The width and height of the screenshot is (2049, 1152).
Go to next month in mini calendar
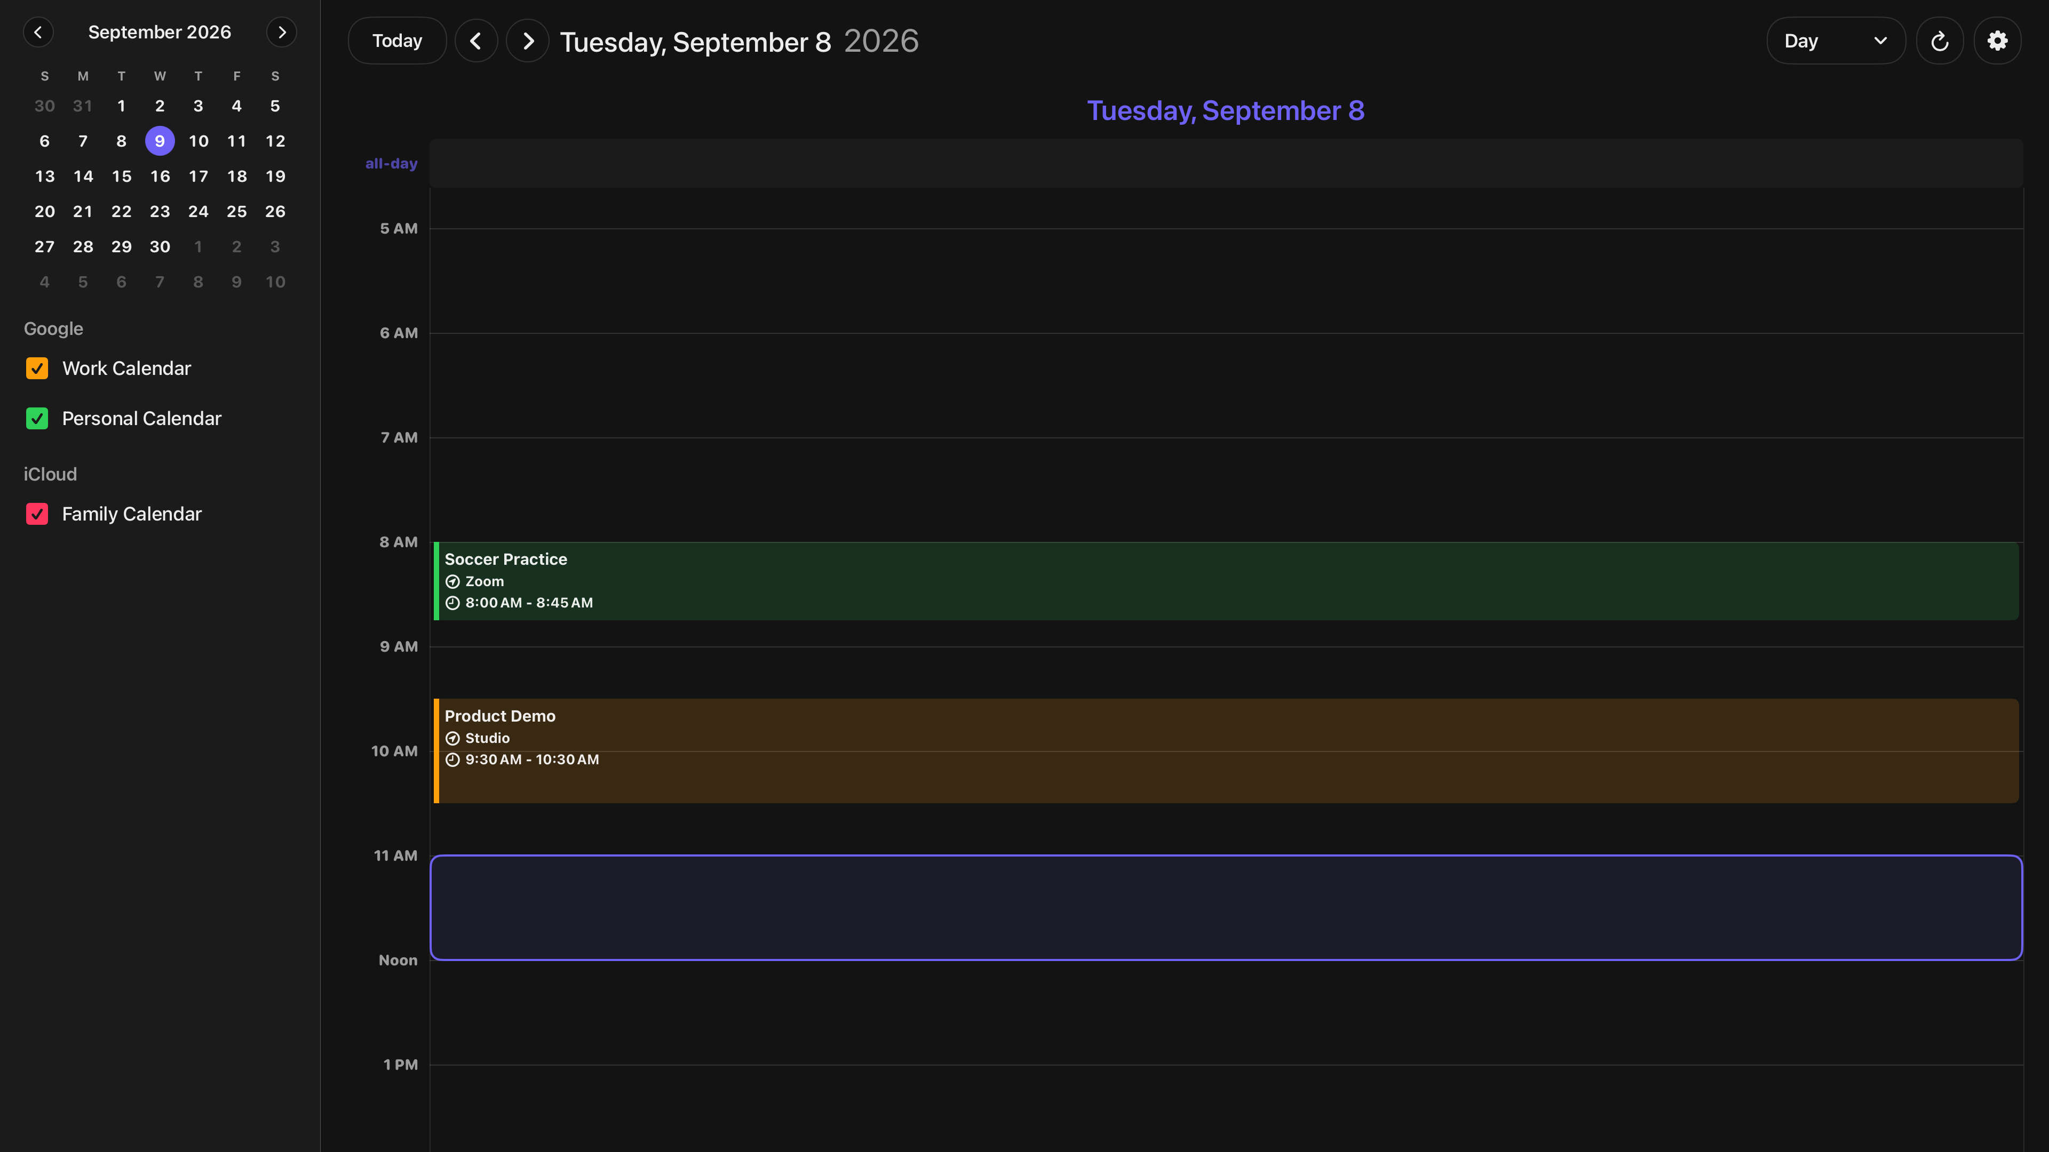(282, 33)
